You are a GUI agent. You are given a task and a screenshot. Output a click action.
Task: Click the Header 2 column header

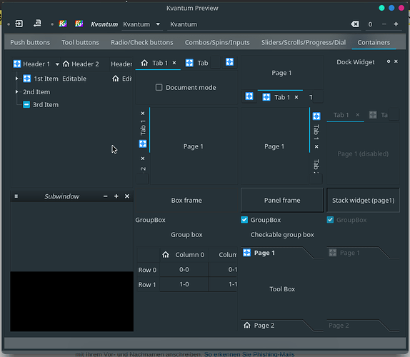(85, 64)
